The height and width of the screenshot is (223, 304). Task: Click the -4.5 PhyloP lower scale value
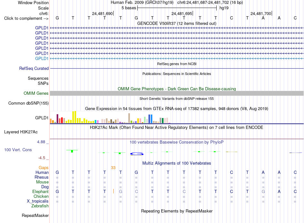[42, 158]
